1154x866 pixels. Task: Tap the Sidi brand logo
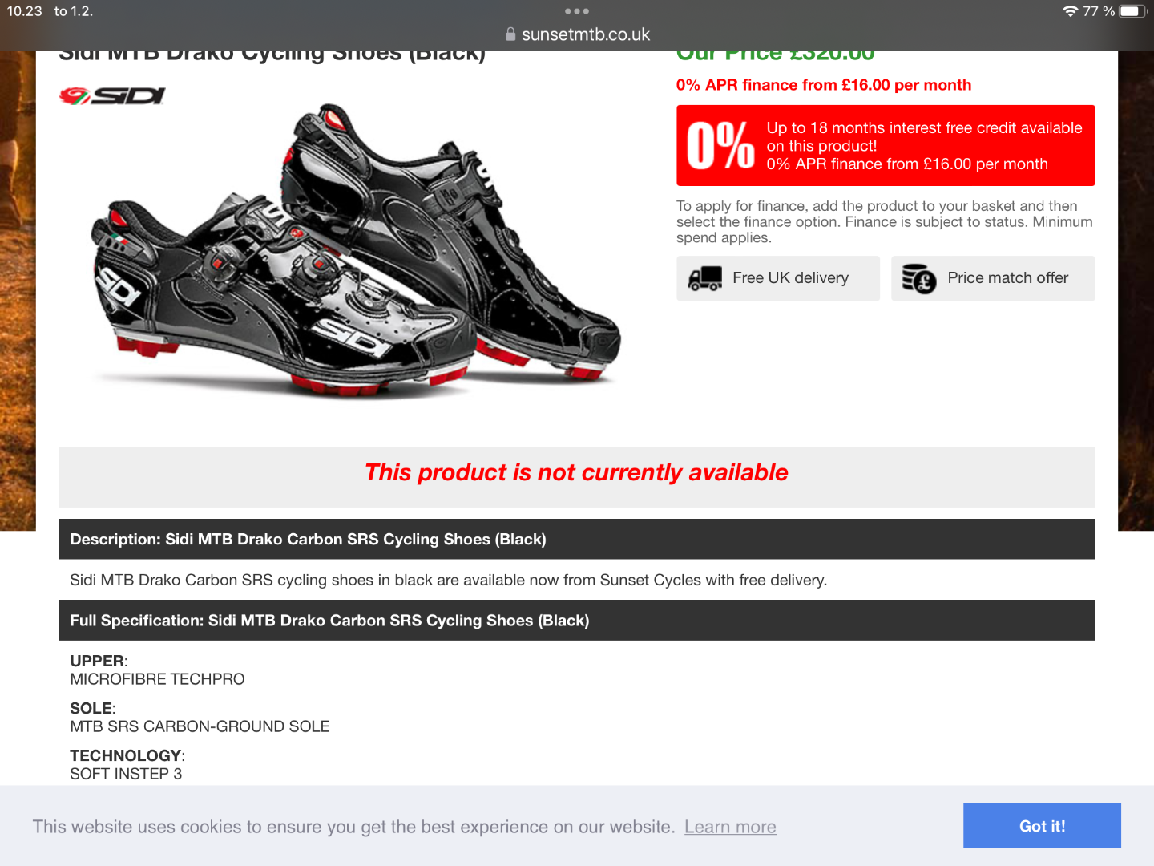point(112,96)
